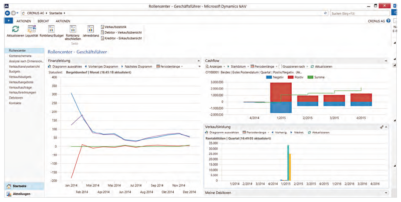Click the Abteilungen departments button
Image resolution: width=401 pixels, height=202 pixels.
tap(24, 194)
